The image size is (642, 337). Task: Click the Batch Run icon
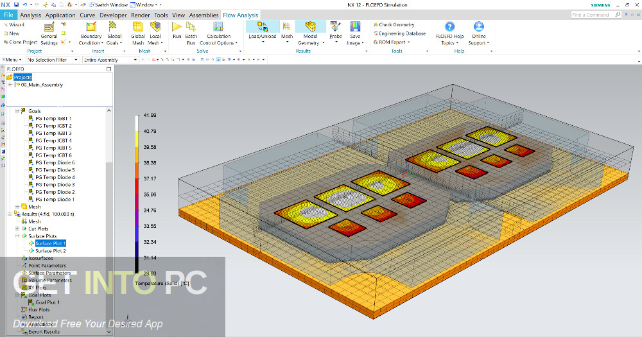191,28
